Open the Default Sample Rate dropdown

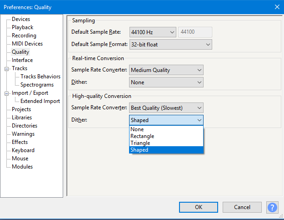153,32
